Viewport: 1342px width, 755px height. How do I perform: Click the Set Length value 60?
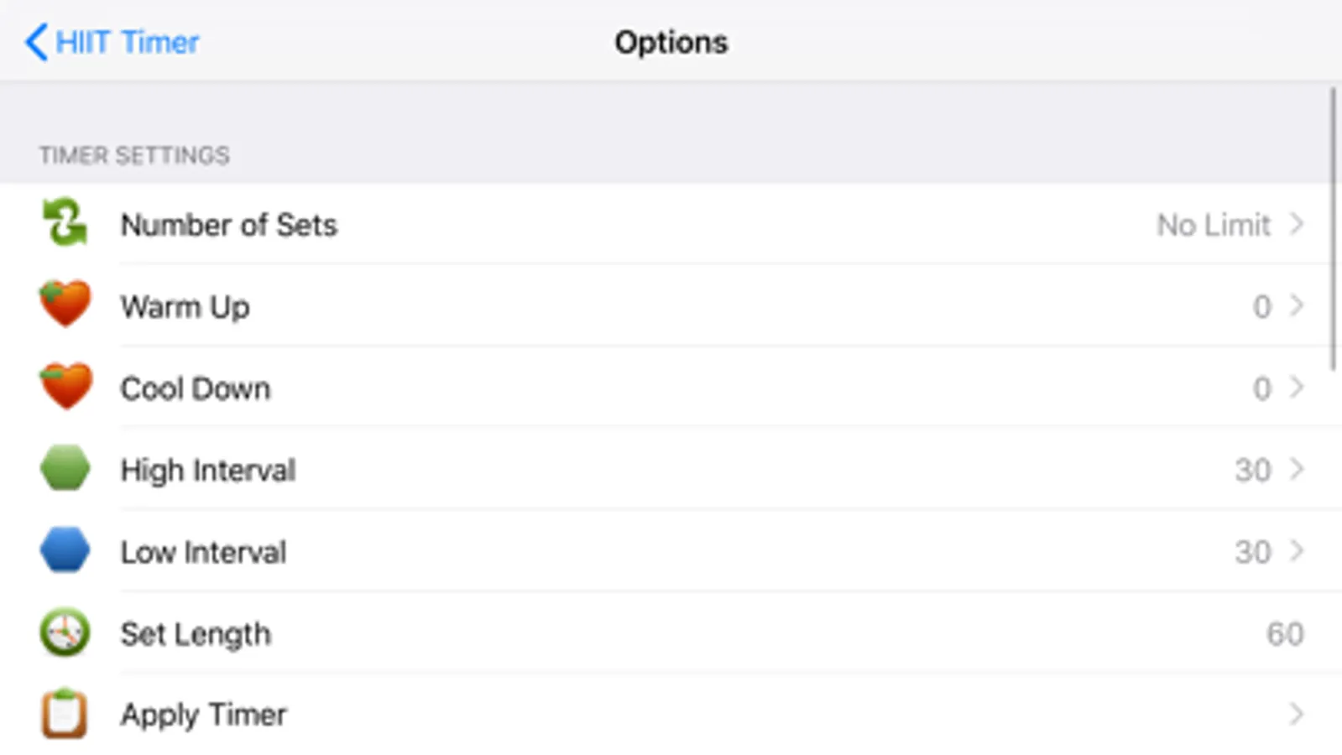[x=1284, y=634]
